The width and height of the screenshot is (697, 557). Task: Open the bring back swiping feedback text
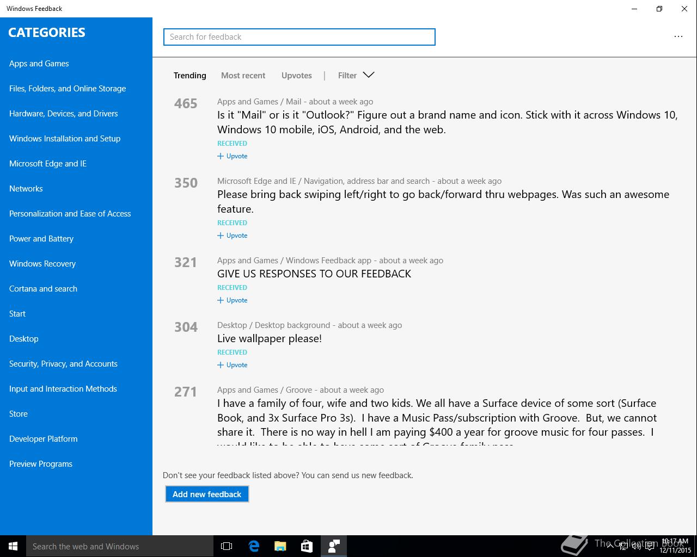tap(443, 202)
